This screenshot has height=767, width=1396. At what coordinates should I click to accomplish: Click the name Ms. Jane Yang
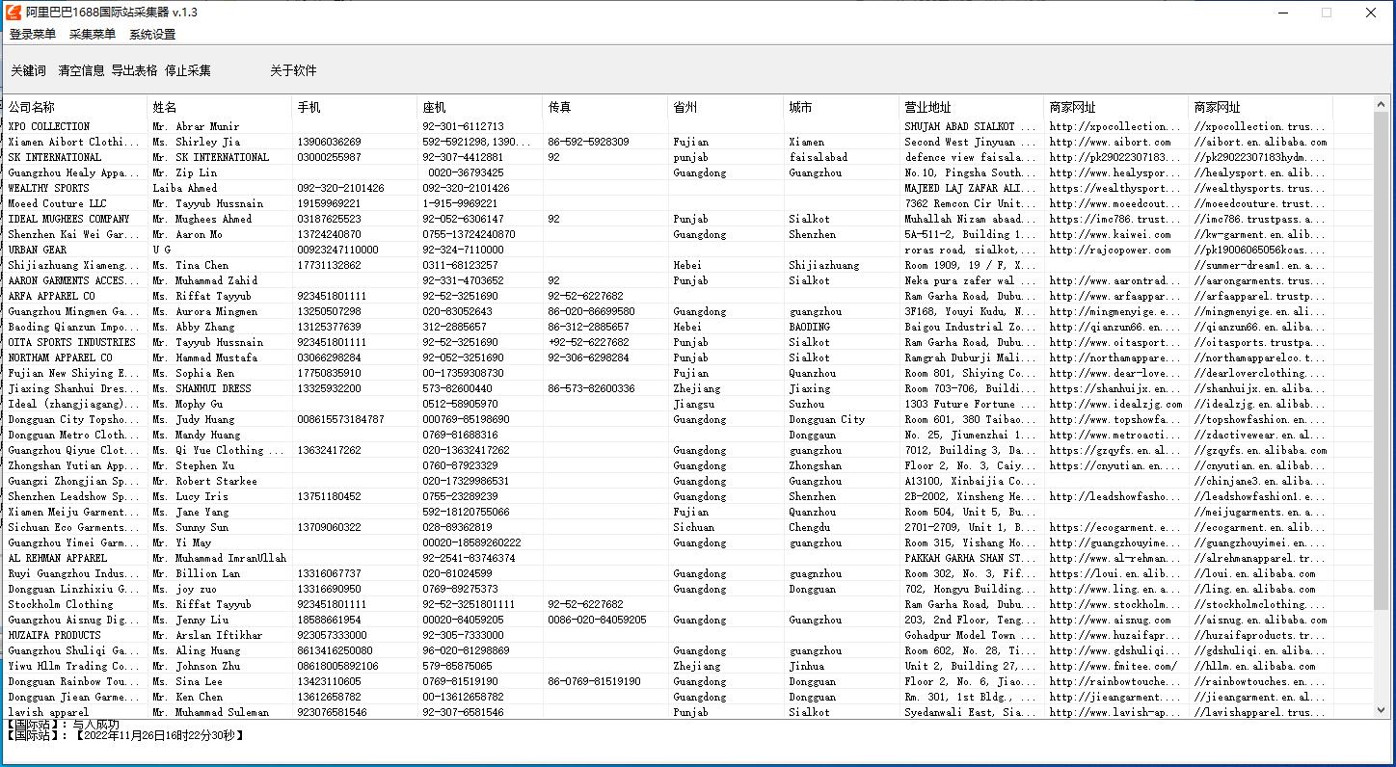click(x=190, y=512)
